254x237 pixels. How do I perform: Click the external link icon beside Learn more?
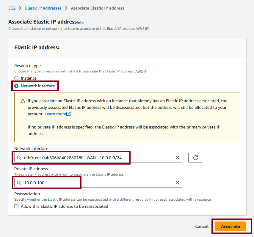coord(68,114)
